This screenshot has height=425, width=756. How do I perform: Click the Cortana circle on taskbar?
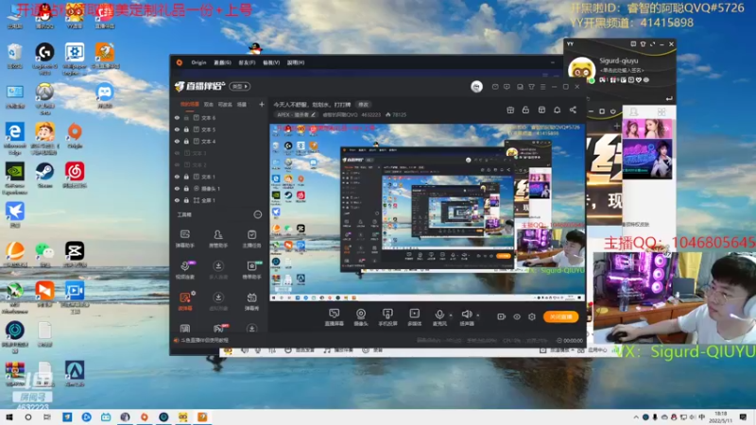(x=28, y=416)
